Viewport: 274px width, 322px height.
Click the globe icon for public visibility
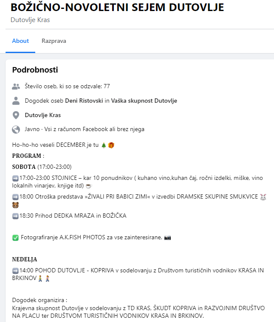click(16, 129)
